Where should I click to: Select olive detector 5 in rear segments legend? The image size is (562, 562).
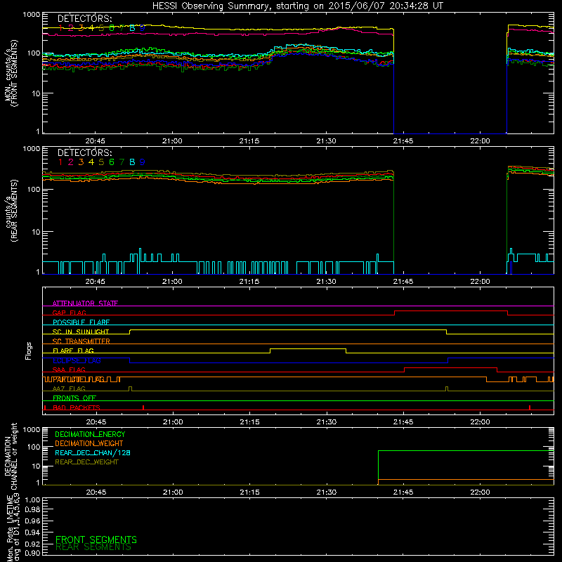(x=101, y=162)
